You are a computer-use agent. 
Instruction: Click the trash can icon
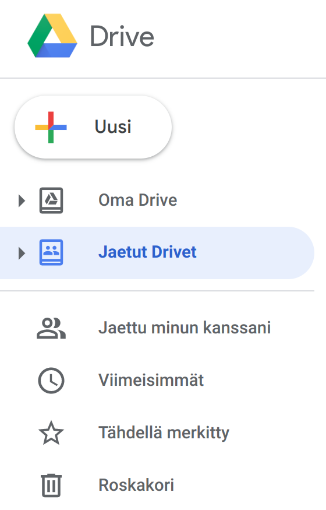51,486
